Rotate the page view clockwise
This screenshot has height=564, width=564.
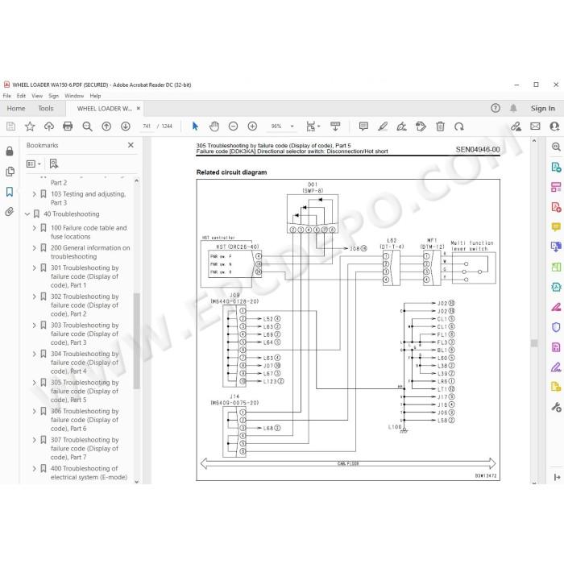(459, 126)
